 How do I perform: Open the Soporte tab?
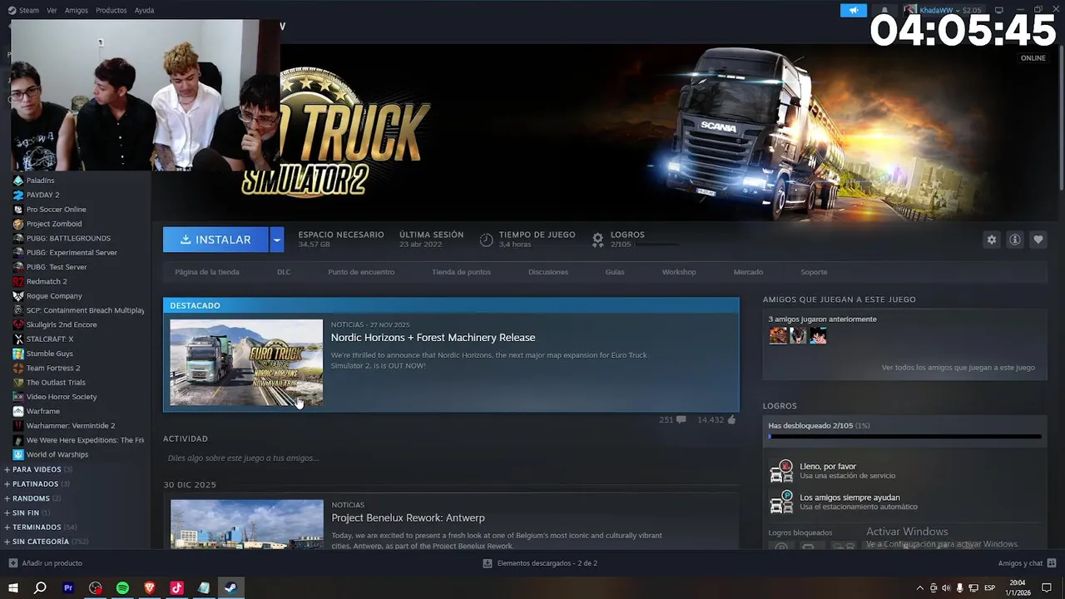[x=814, y=272]
